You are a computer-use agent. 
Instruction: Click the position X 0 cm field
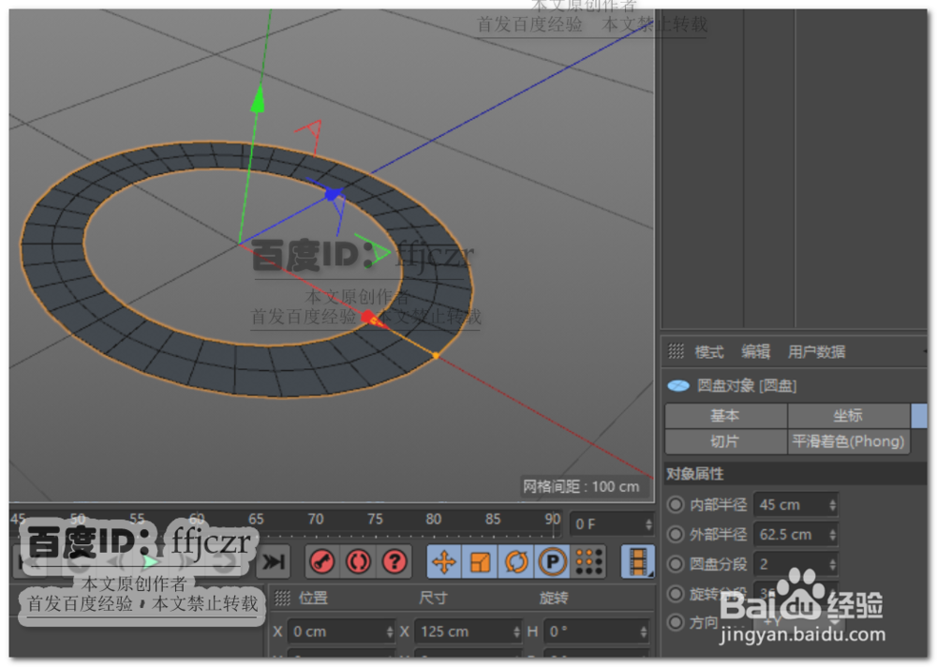pyautogui.click(x=341, y=631)
